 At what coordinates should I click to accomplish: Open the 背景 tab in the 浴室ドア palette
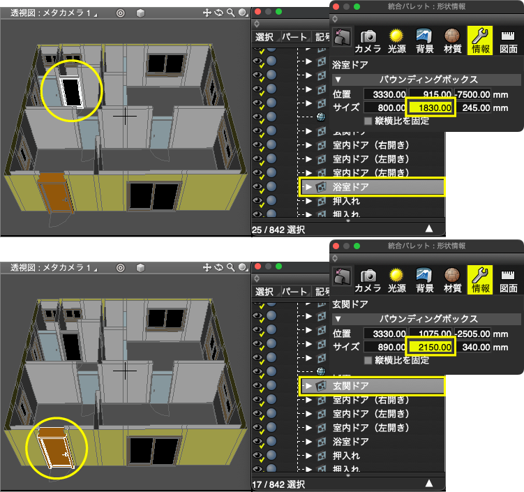coord(425,40)
